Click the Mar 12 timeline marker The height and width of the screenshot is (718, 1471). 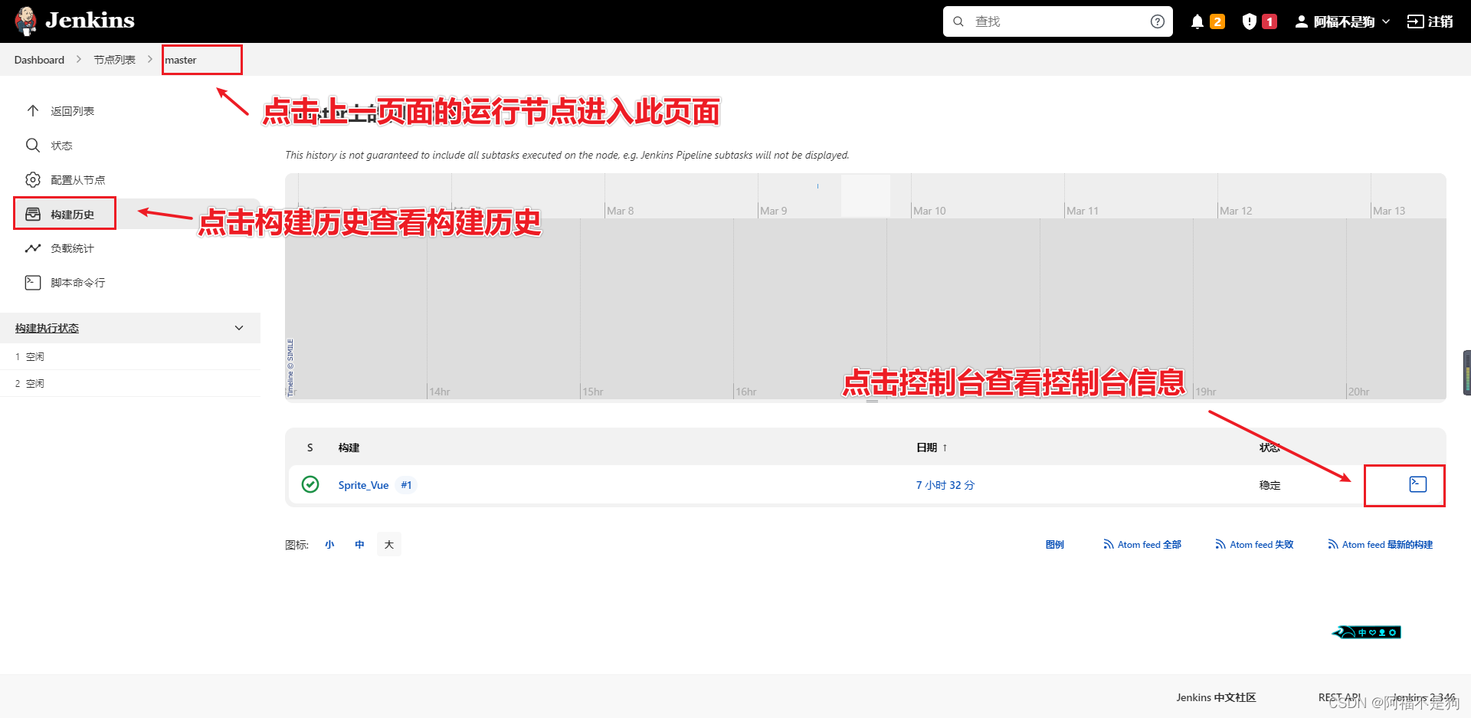(x=1236, y=211)
